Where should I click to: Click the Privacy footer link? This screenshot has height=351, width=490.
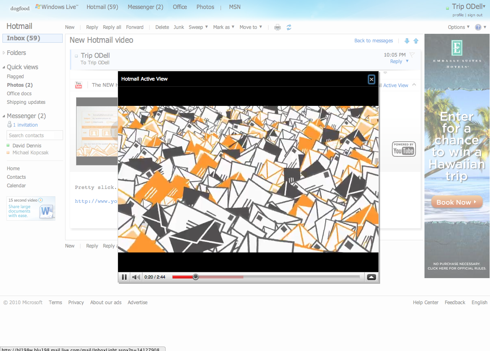point(76,303)
